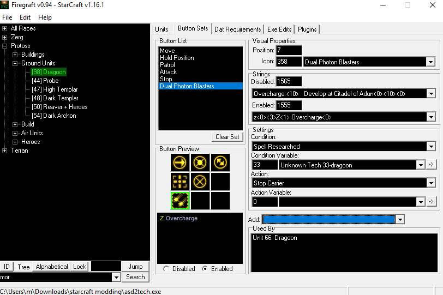
Task: Click the Action Variable number field
Action: pyautogui.click(x=265, y=202)
